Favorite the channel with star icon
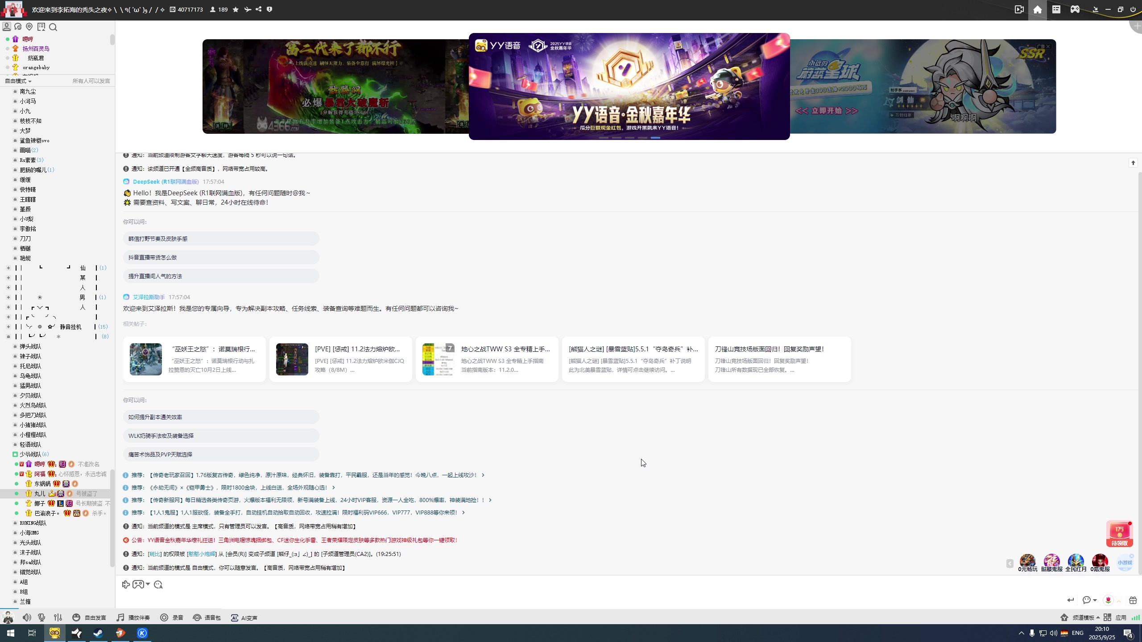Screen dimensions: 1142x642 (x=236, y=9)
